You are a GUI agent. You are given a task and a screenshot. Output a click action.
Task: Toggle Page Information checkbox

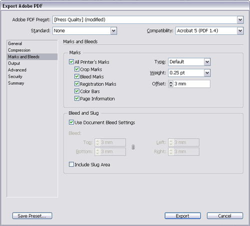coord(76,98)
